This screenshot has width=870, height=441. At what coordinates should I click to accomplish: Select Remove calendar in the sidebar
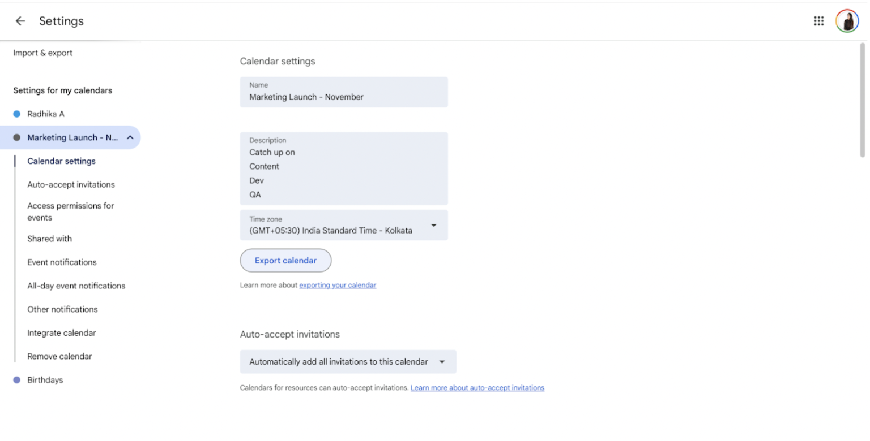(59, 357)
